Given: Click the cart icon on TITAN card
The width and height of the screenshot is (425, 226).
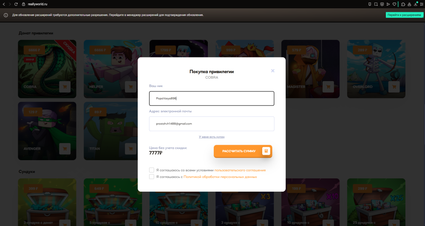Looking at the screenshot, I should click(x=130, y=149).
